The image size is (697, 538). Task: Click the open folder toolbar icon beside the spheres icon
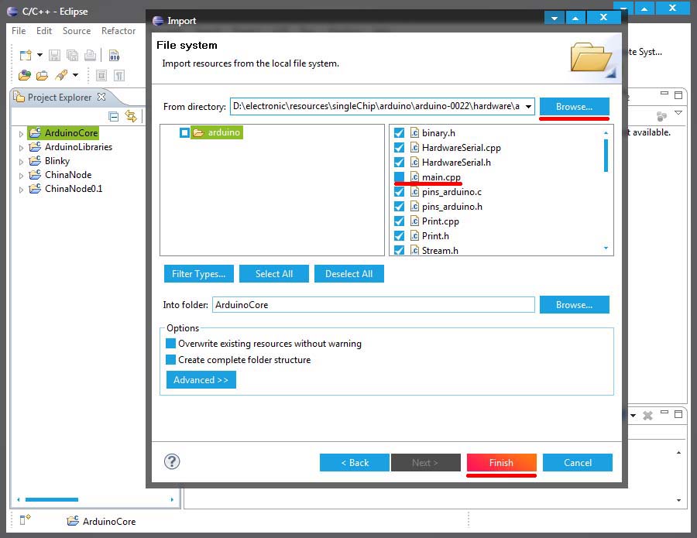tap(43, 75)
